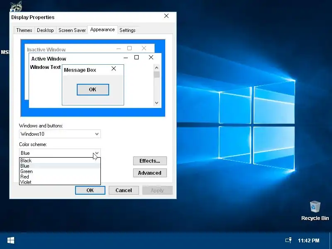Viewport: 332px width, 249px height.
Task: Click the Display Properties title bar text
Action: point(33,17)
